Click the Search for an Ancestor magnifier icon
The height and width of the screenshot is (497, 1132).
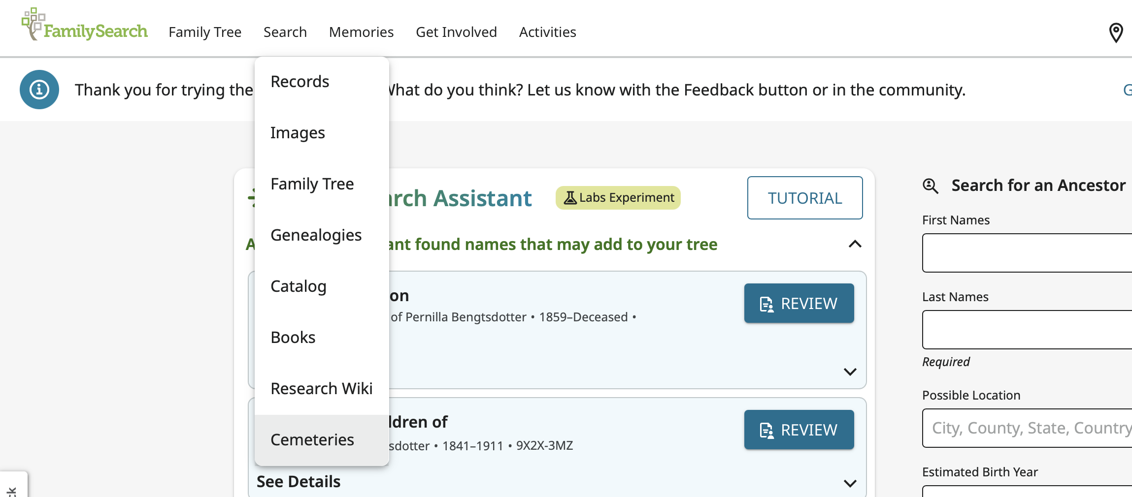coord(930,186)
